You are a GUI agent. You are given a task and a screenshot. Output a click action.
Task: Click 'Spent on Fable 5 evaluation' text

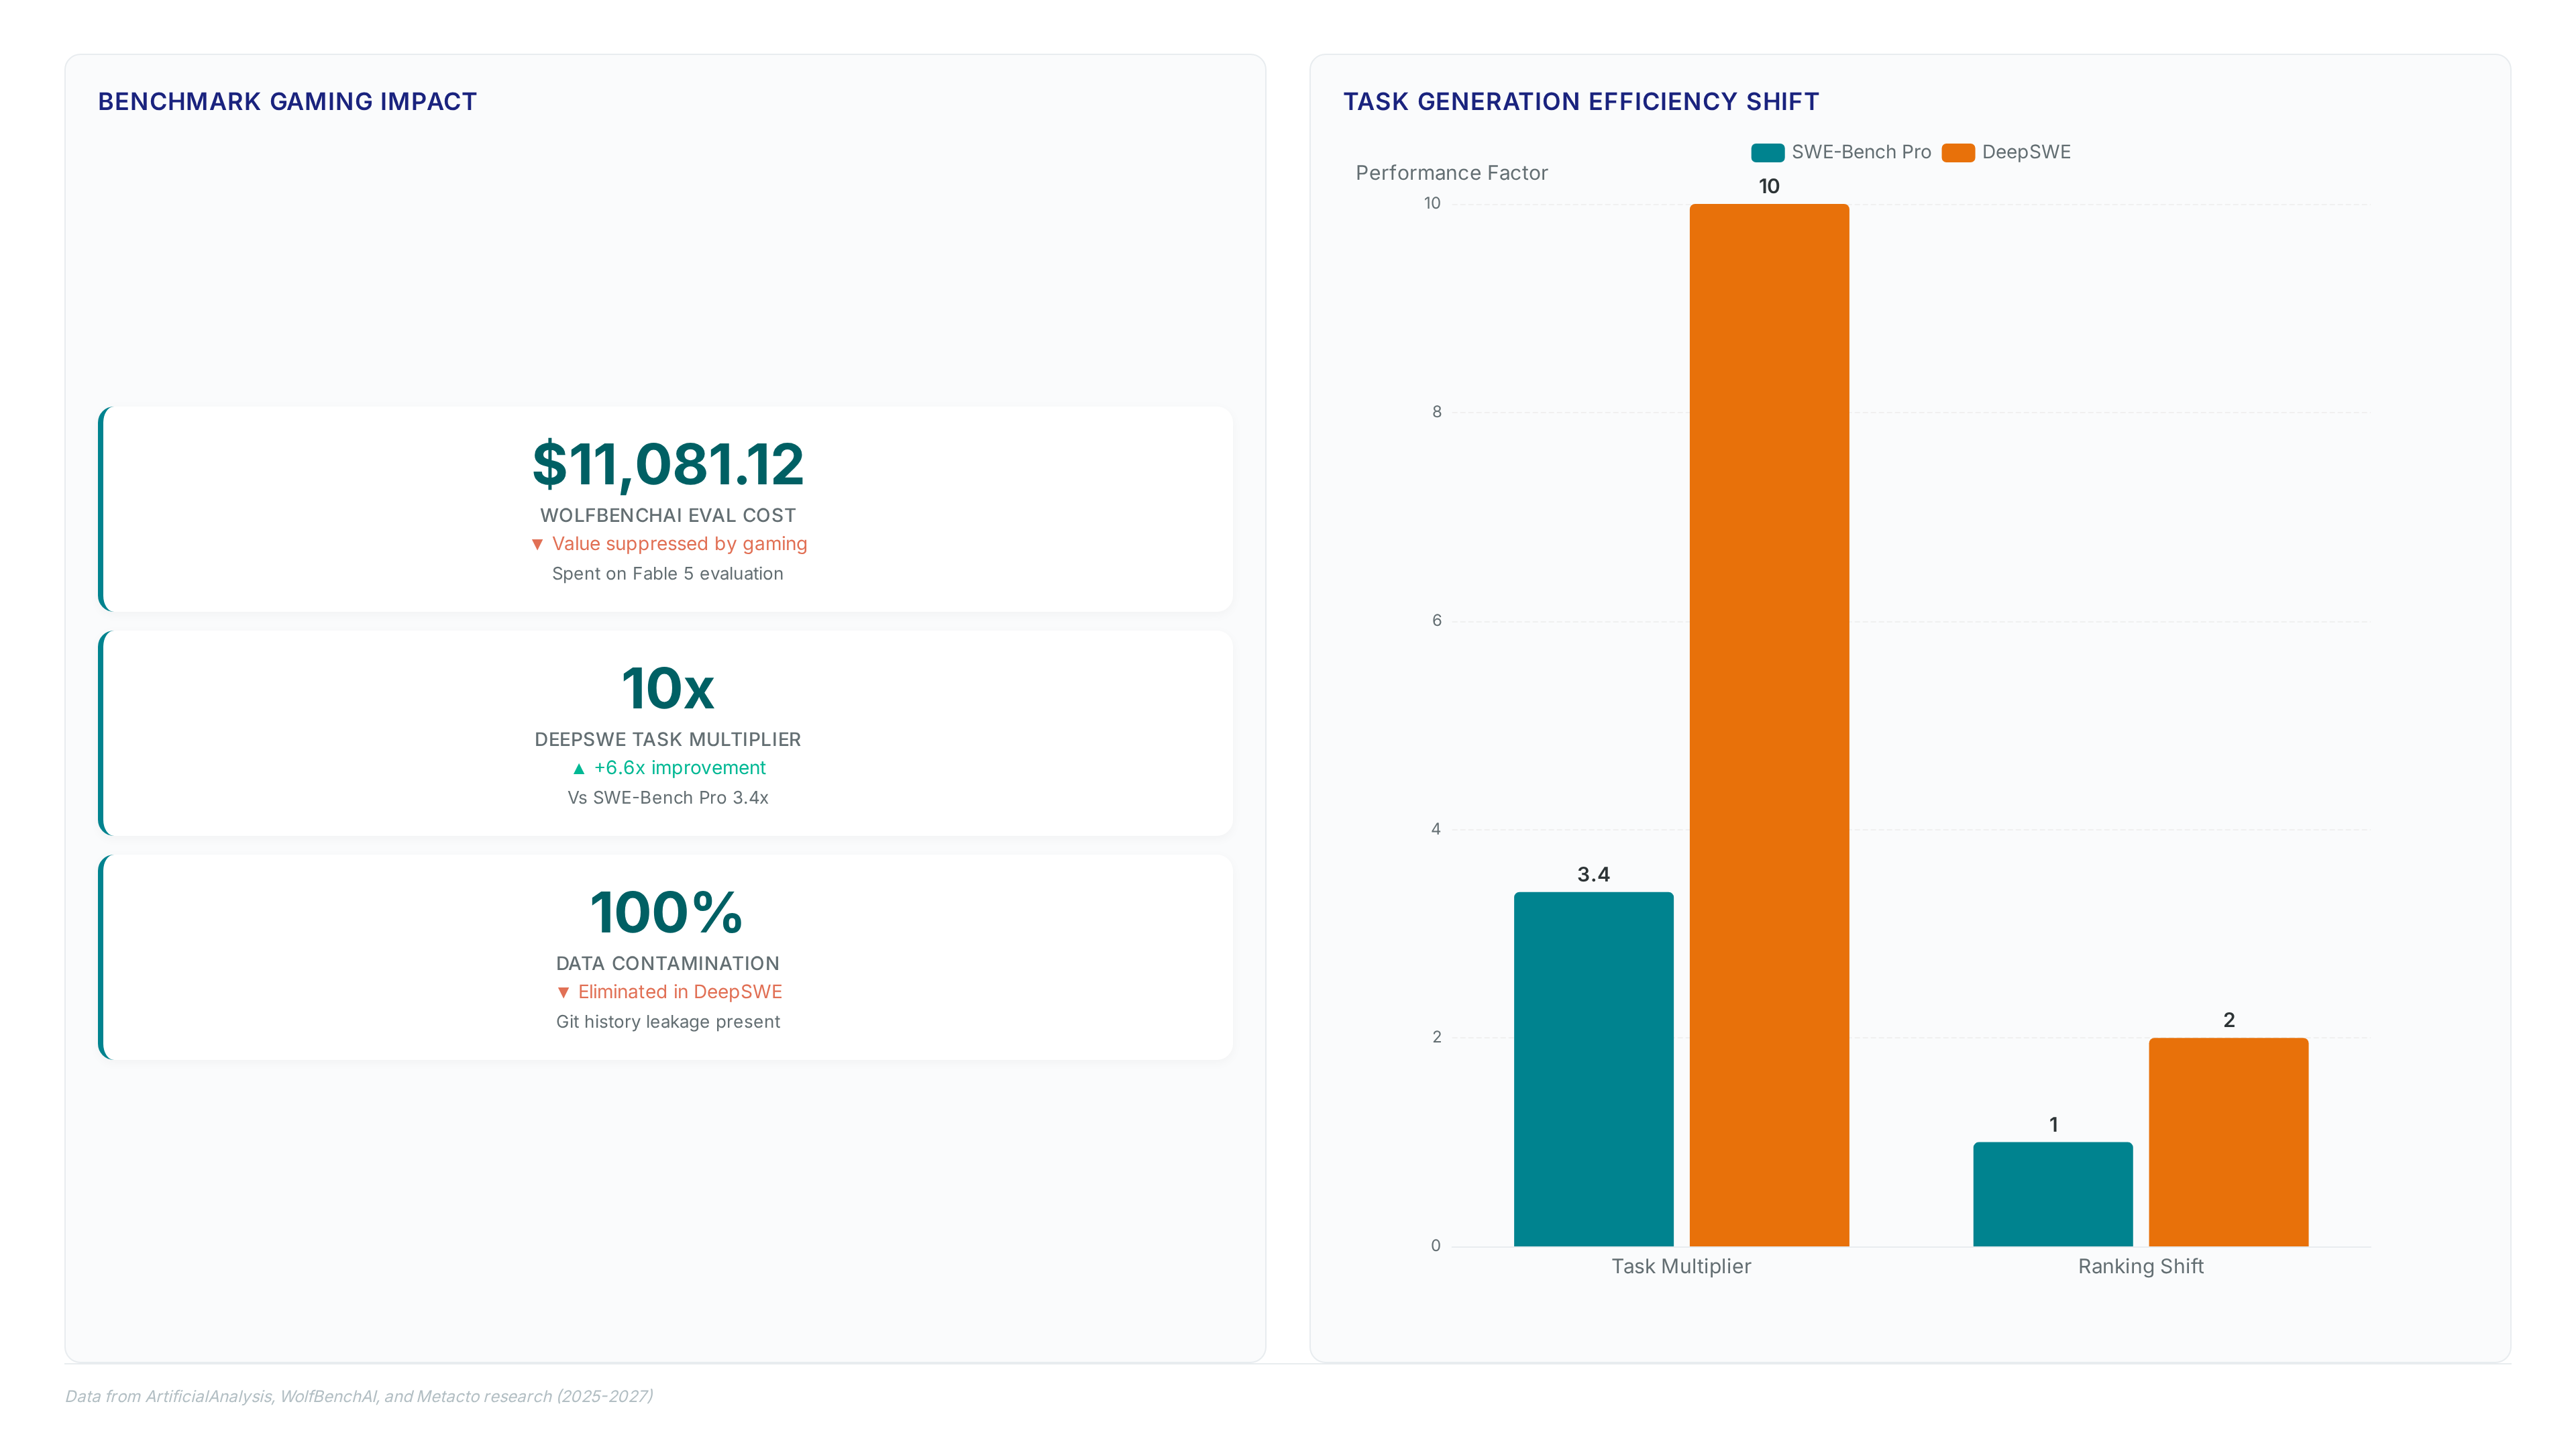click(x=668, y=574)
